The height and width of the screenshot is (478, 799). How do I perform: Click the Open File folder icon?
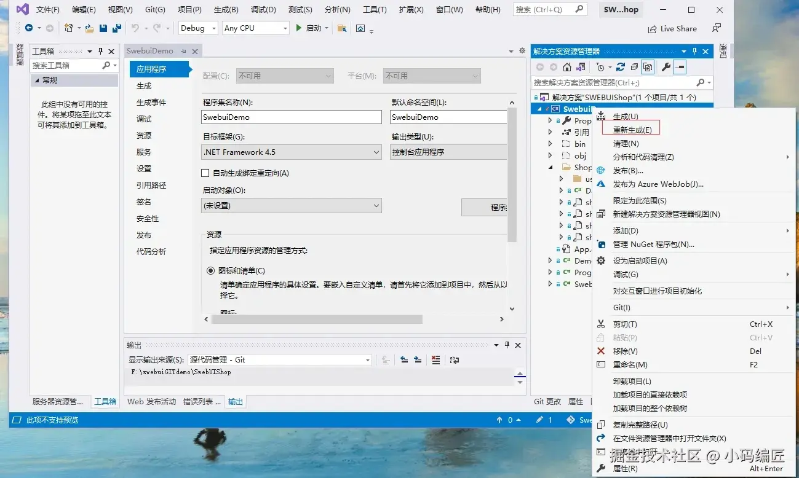[89, 28]
